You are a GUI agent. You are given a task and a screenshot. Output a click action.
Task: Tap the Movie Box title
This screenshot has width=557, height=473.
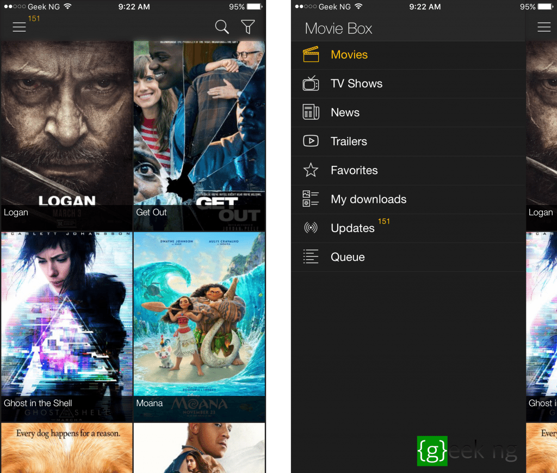(338, 28)
